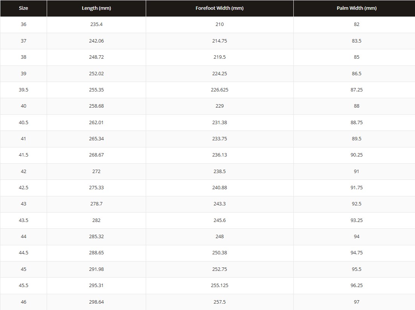
Task: Click the forefoot width 219.5 cell
Action: [x=220, y=57]
